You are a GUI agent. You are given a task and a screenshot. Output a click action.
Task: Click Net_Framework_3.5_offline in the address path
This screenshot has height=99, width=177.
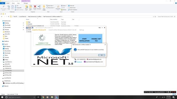pos(35,16)
